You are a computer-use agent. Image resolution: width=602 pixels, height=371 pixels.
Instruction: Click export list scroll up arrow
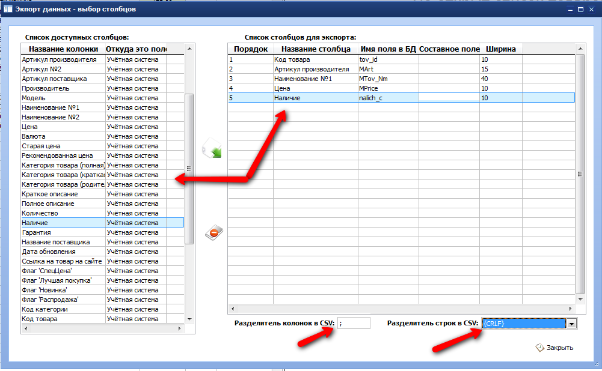(x=580, y=49)
